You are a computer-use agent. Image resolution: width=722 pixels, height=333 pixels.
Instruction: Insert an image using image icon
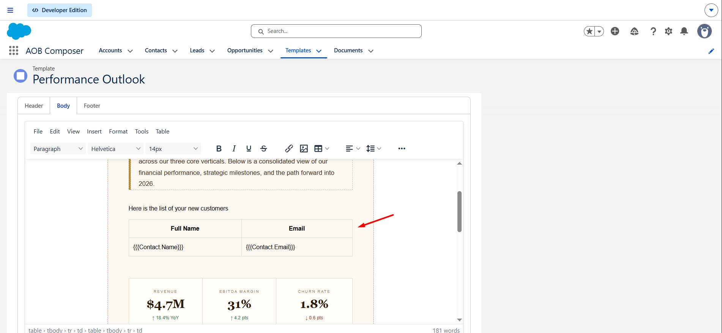coord(304,149)
